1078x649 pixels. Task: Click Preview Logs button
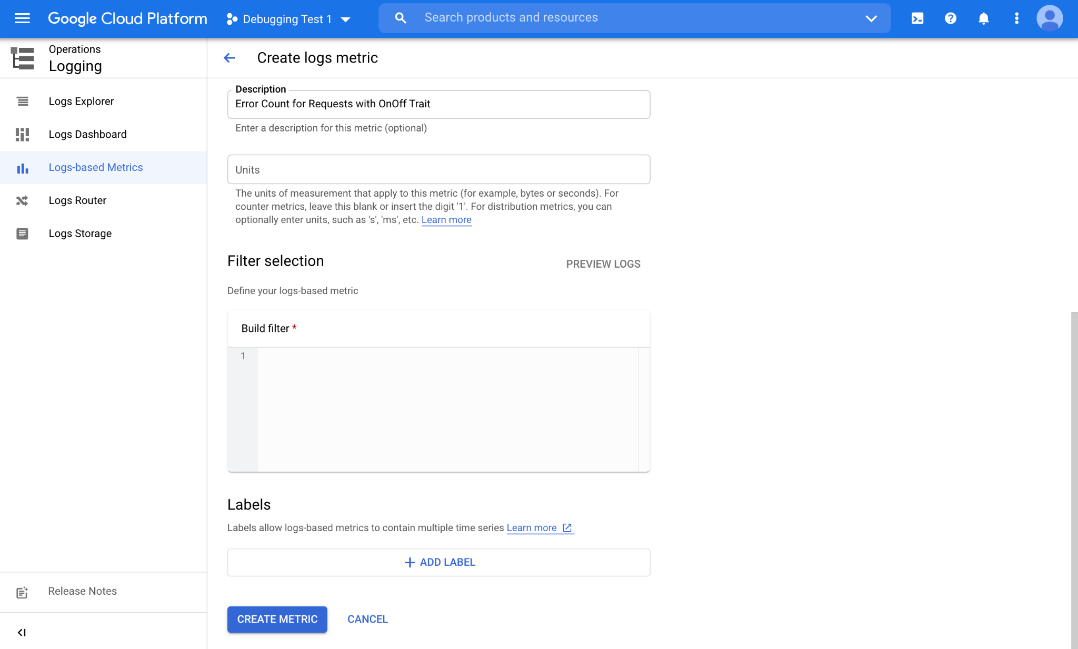point(603,264)
